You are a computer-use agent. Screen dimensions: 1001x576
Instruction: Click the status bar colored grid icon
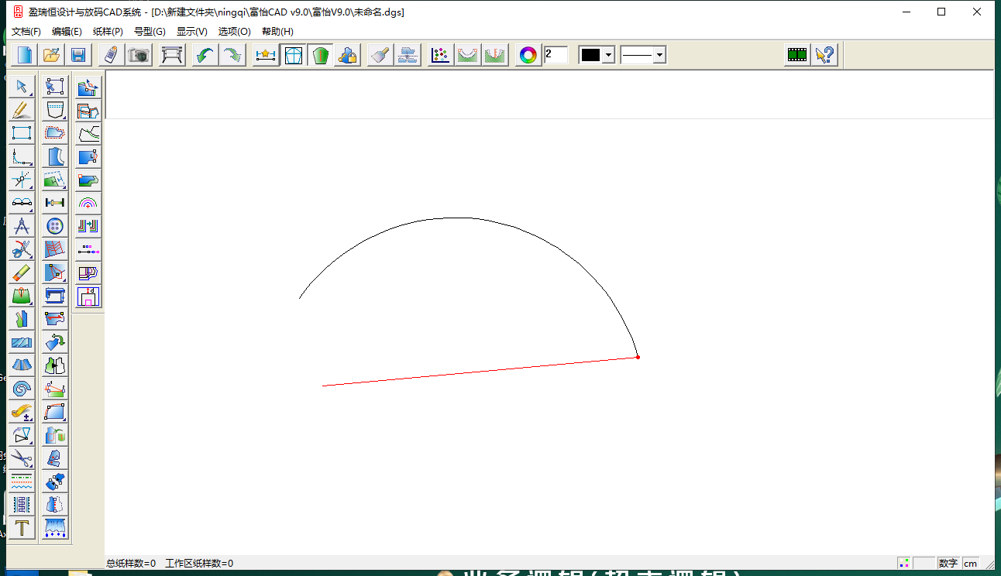click(903, 564)
